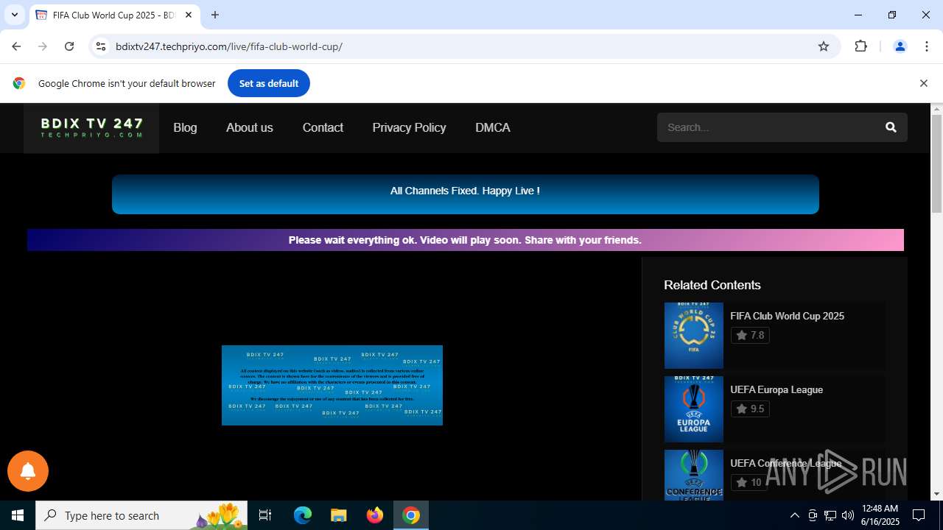
Task: Click the UEFA Europa League thumbnail
Action: (x=694, y=409)
